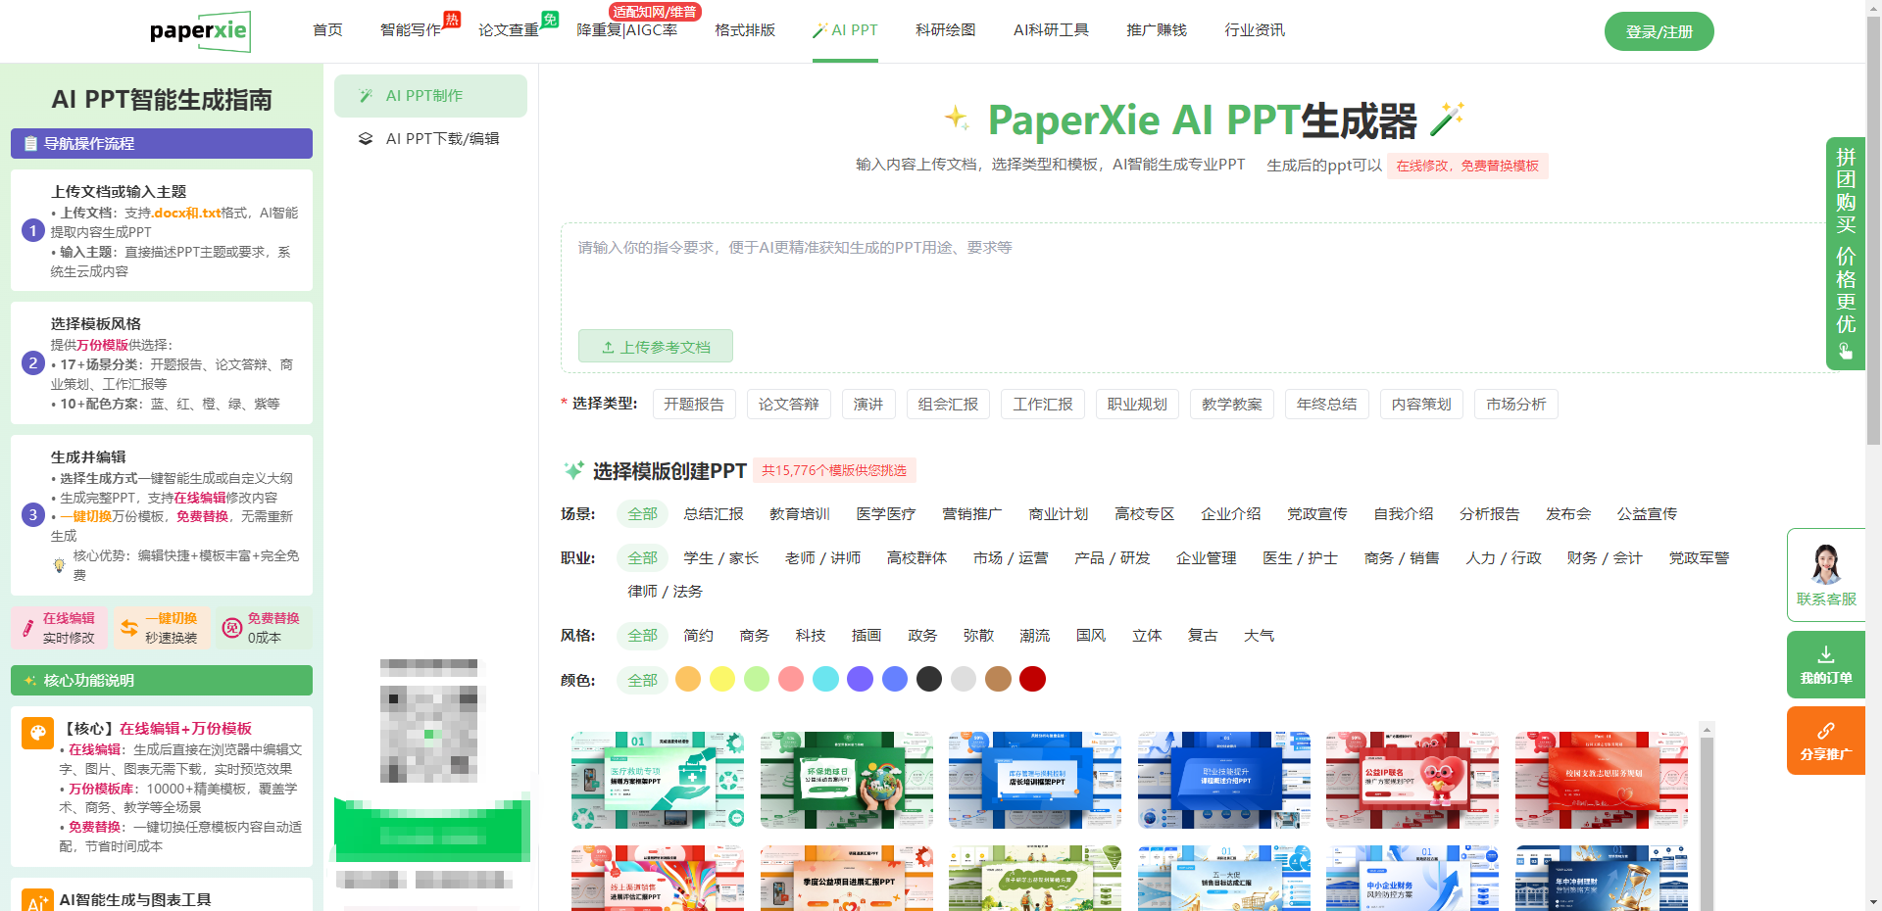Open the first green medical PPT template thumbnail
Screen dimensions: 1882x911
point(658,780)
